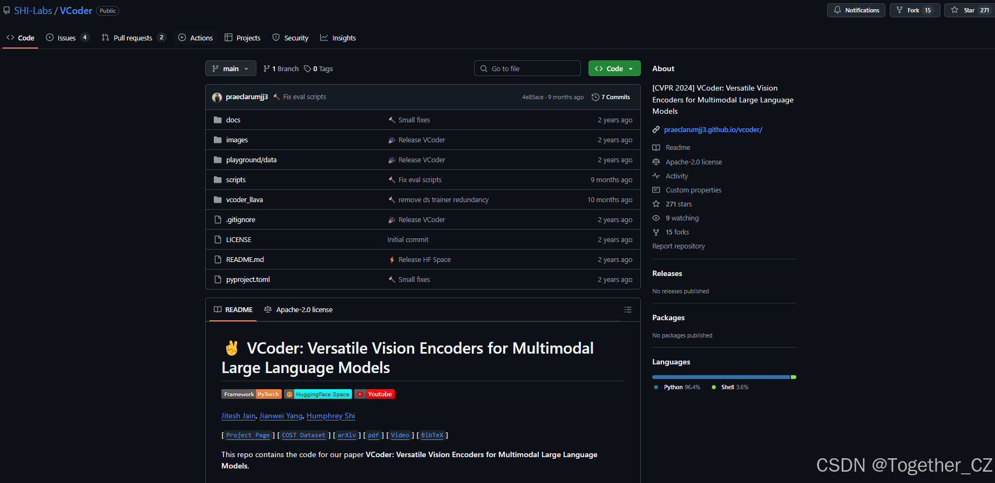995x483 pixels.
Task: Star the VCoder repository
Action: coord(970,10)
